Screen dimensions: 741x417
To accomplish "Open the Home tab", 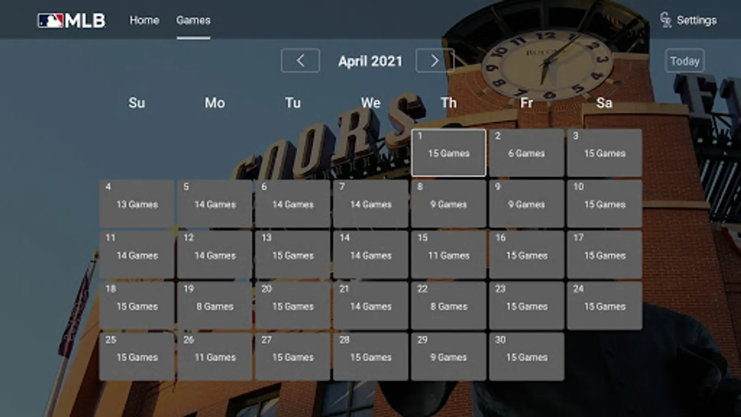I will (x=144, y=20).
